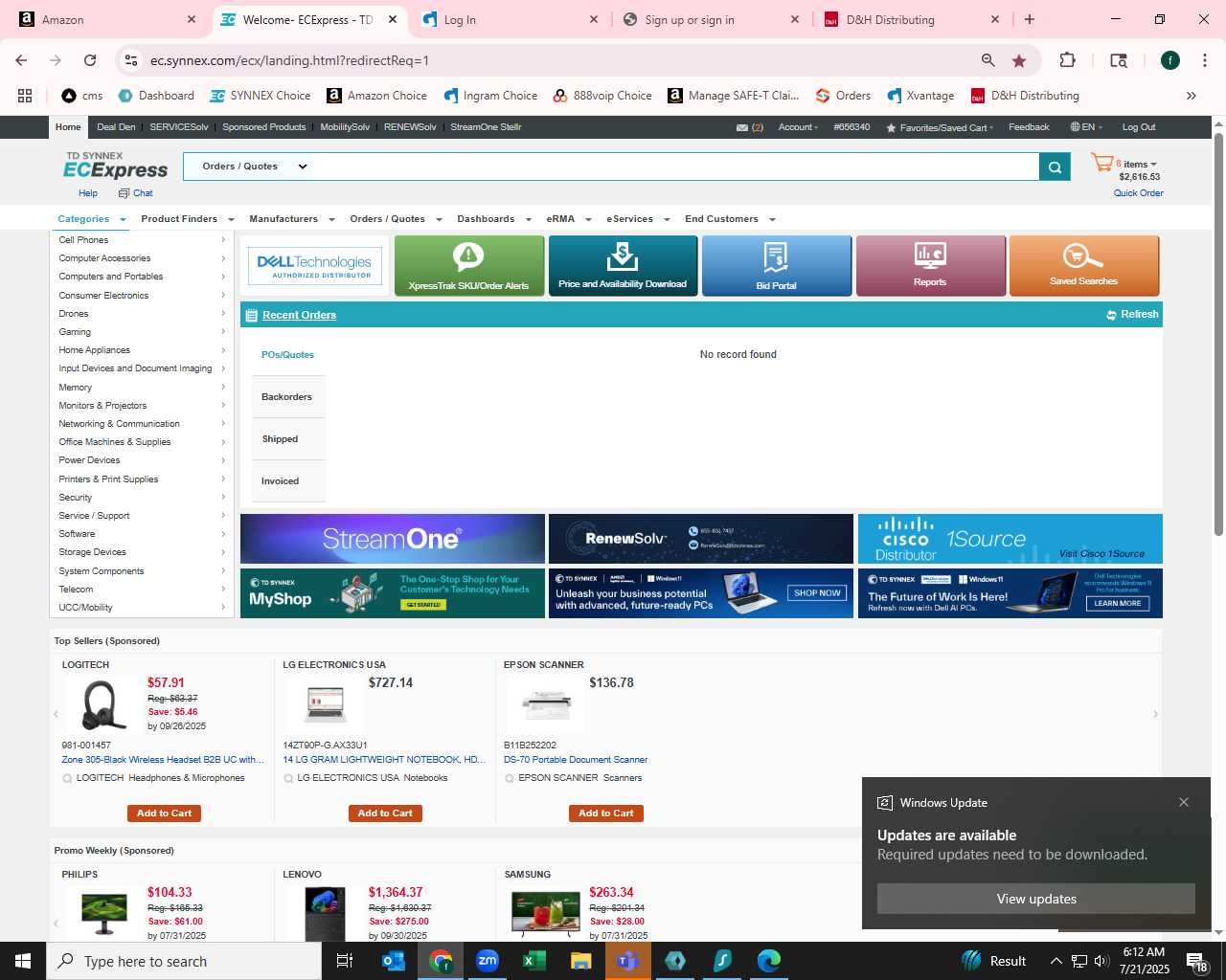
Task: Click the Quick Order link
Action: click(1138, 193)
